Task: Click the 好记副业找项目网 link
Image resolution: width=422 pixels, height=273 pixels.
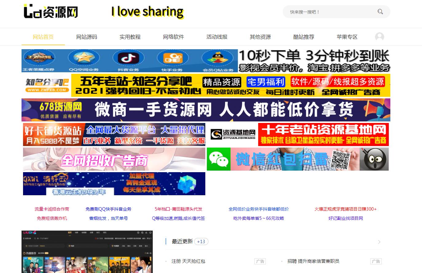Action: coord(345,218)
